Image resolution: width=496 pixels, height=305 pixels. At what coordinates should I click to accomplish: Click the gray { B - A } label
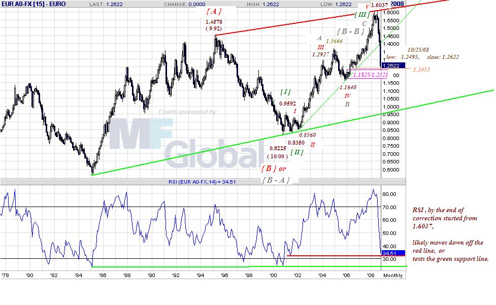pyautogui.click(x=276, y=180)
